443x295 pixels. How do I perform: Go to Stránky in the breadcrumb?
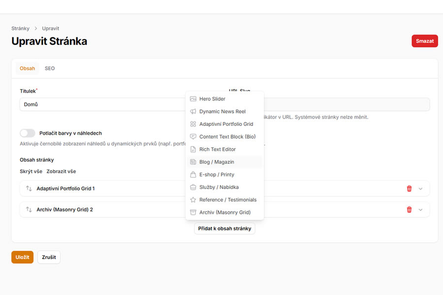[x=20, y=29]
